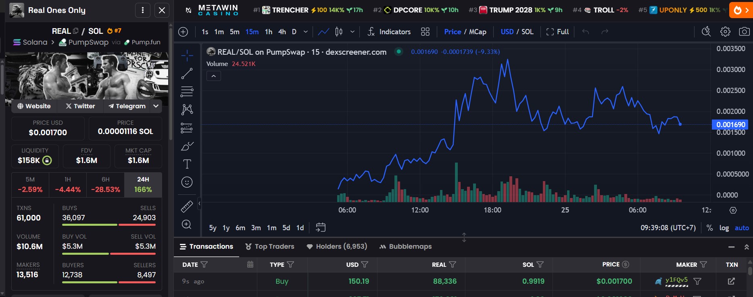The width and height of the screenshot is (753, 297).
Task: Select the 24H performance period
Action: coord(143,185)
